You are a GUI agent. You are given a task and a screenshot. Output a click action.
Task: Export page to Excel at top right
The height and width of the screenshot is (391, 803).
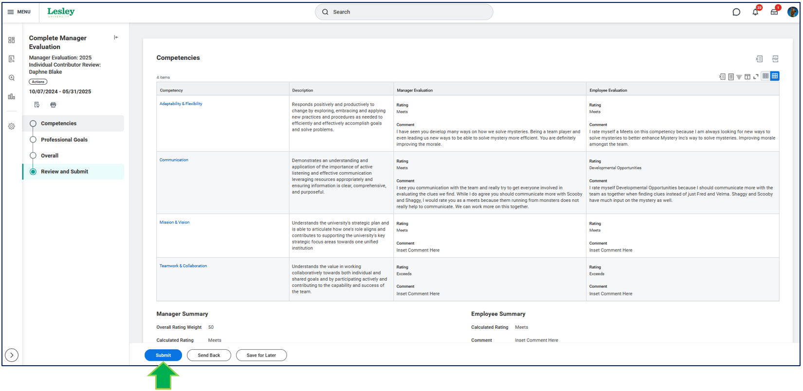pyautogui.click(x=759, y=59)
